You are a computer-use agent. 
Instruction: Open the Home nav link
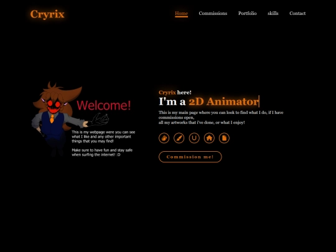181,13
